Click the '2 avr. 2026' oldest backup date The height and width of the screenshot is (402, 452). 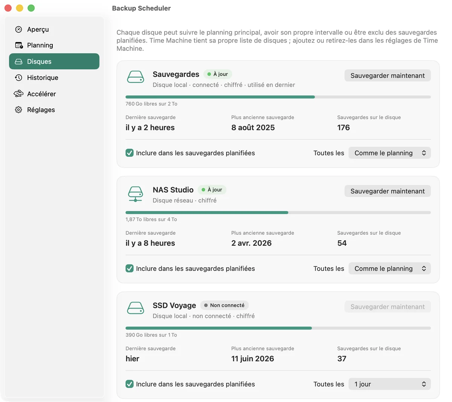(x=252, y=243)
